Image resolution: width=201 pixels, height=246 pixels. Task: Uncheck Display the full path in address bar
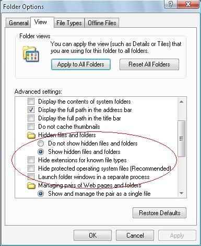31,110
